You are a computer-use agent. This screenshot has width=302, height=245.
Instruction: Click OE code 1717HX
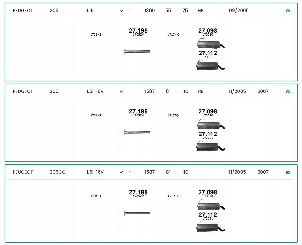click(173, 34)
